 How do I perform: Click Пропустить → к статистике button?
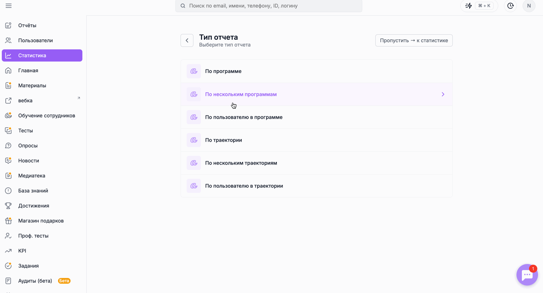coord(414,40)
